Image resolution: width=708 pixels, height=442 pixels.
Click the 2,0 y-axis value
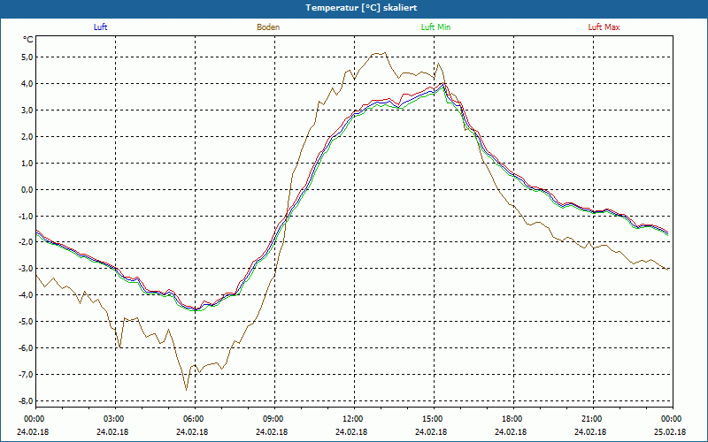[27, 137]
